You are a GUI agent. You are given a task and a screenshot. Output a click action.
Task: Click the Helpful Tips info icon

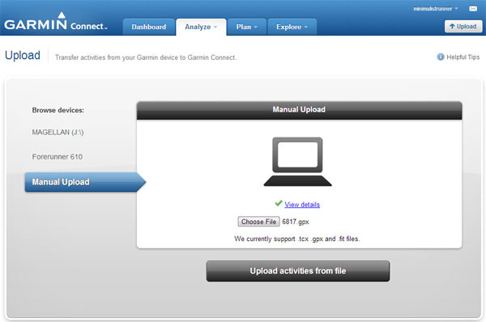tap(441, 57)
